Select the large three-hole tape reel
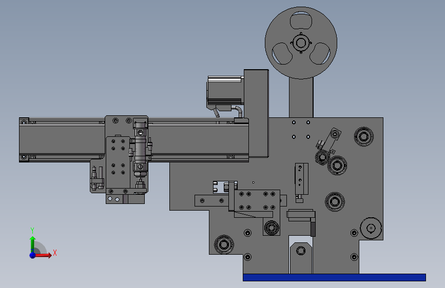 pyautogui.click(x=301, y=43)
